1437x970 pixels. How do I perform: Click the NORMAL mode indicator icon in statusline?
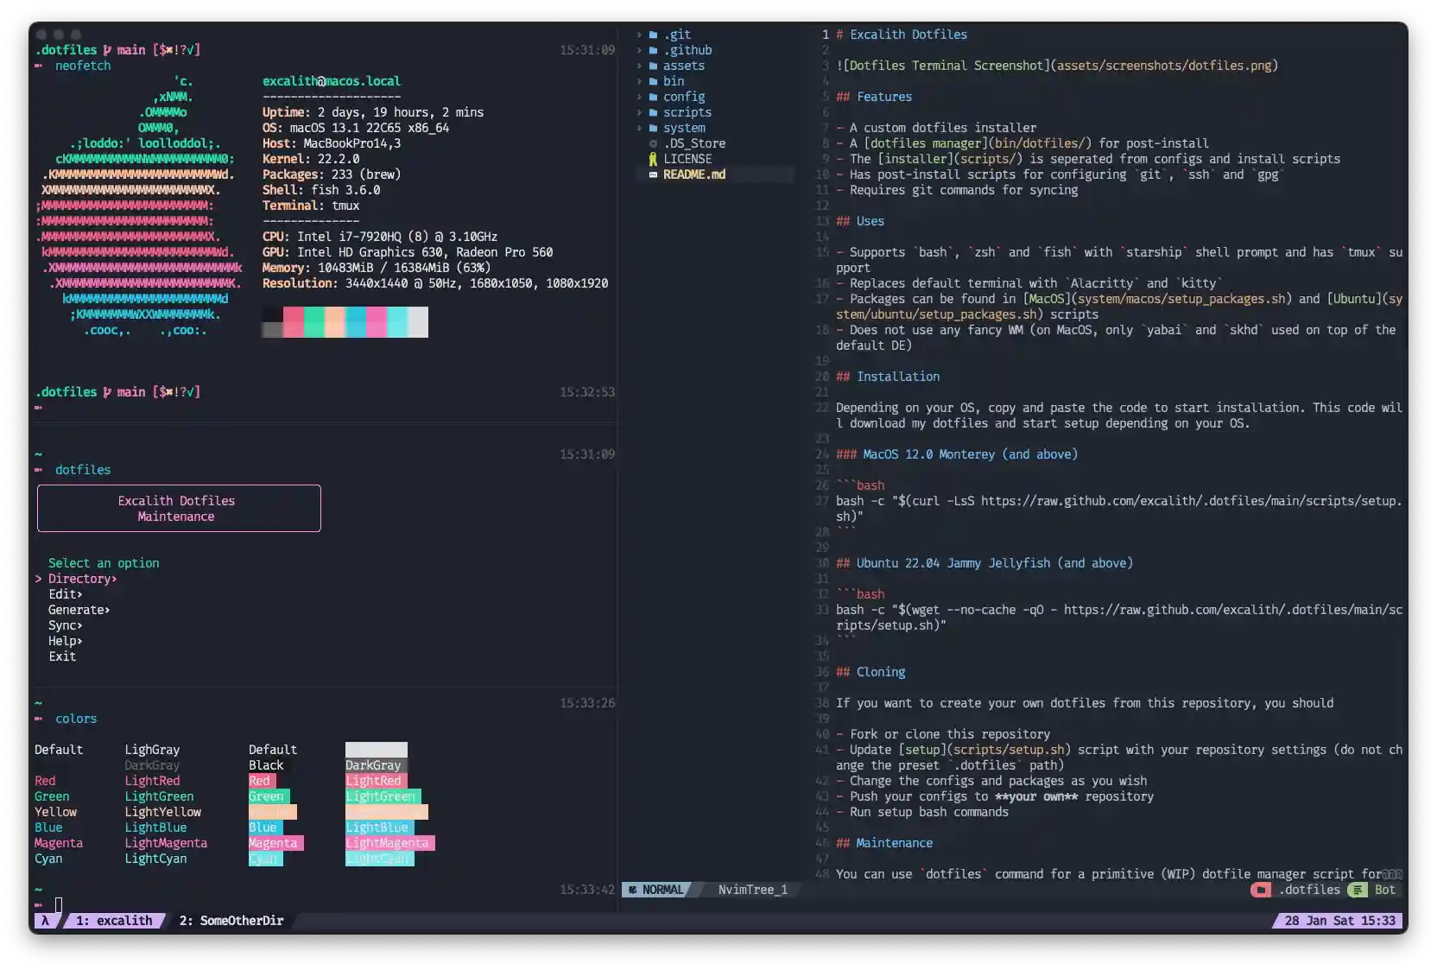631,890
